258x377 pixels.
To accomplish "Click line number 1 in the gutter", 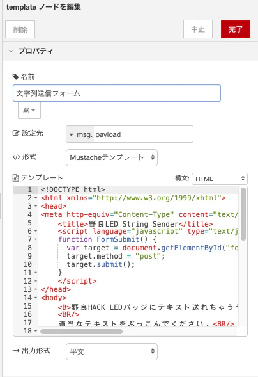I will pos(30,189).
